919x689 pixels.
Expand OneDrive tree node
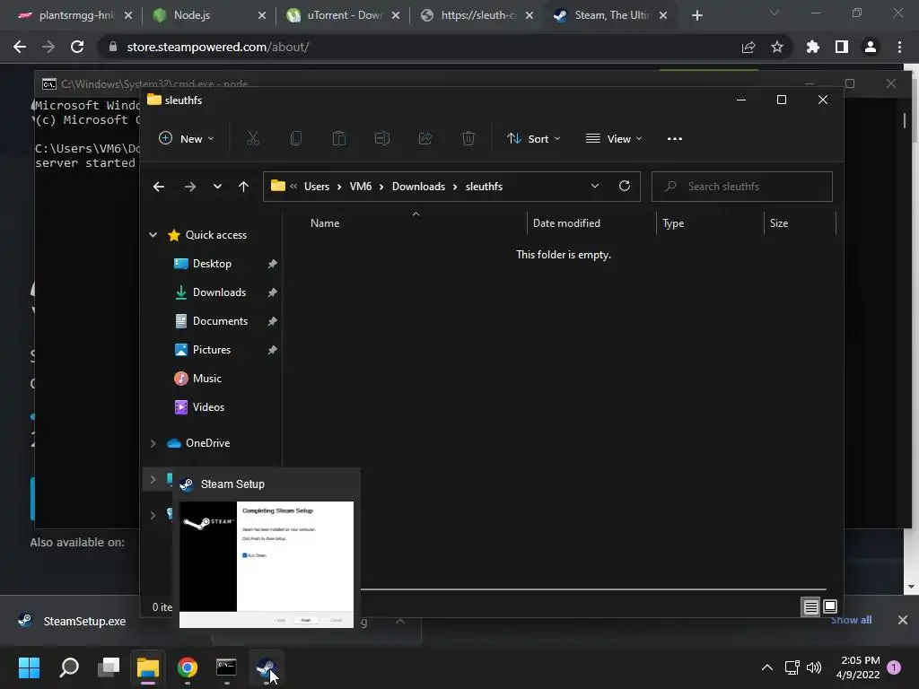coord(153,443)
